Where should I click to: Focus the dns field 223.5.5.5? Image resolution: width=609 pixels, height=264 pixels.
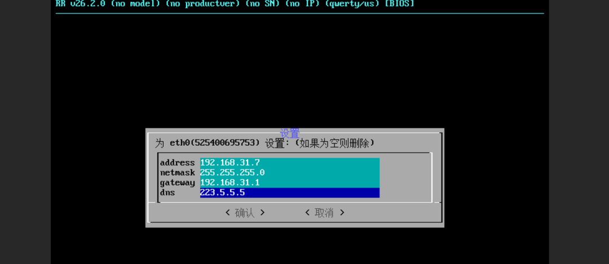point(290,193)
